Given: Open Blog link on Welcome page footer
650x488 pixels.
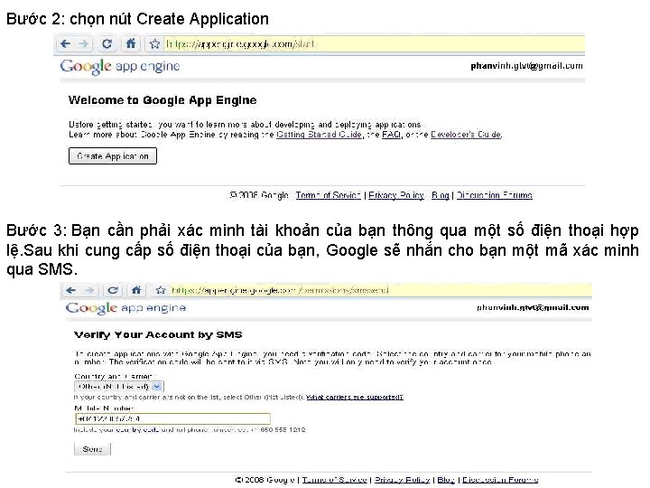Looking at the screenshot, I should point(441,195).
